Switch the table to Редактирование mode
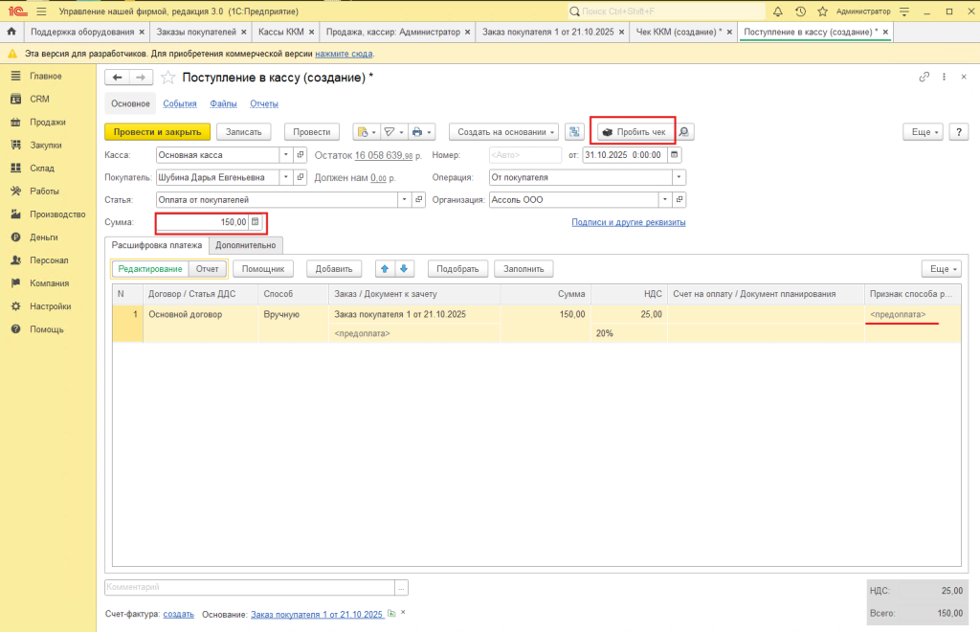Viewport: 980px width, 632px height. 150,269
